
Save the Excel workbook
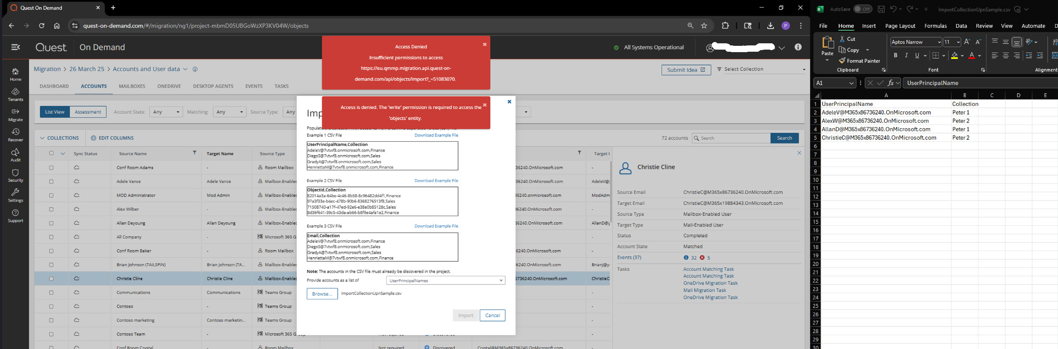(x=881, y=9)
